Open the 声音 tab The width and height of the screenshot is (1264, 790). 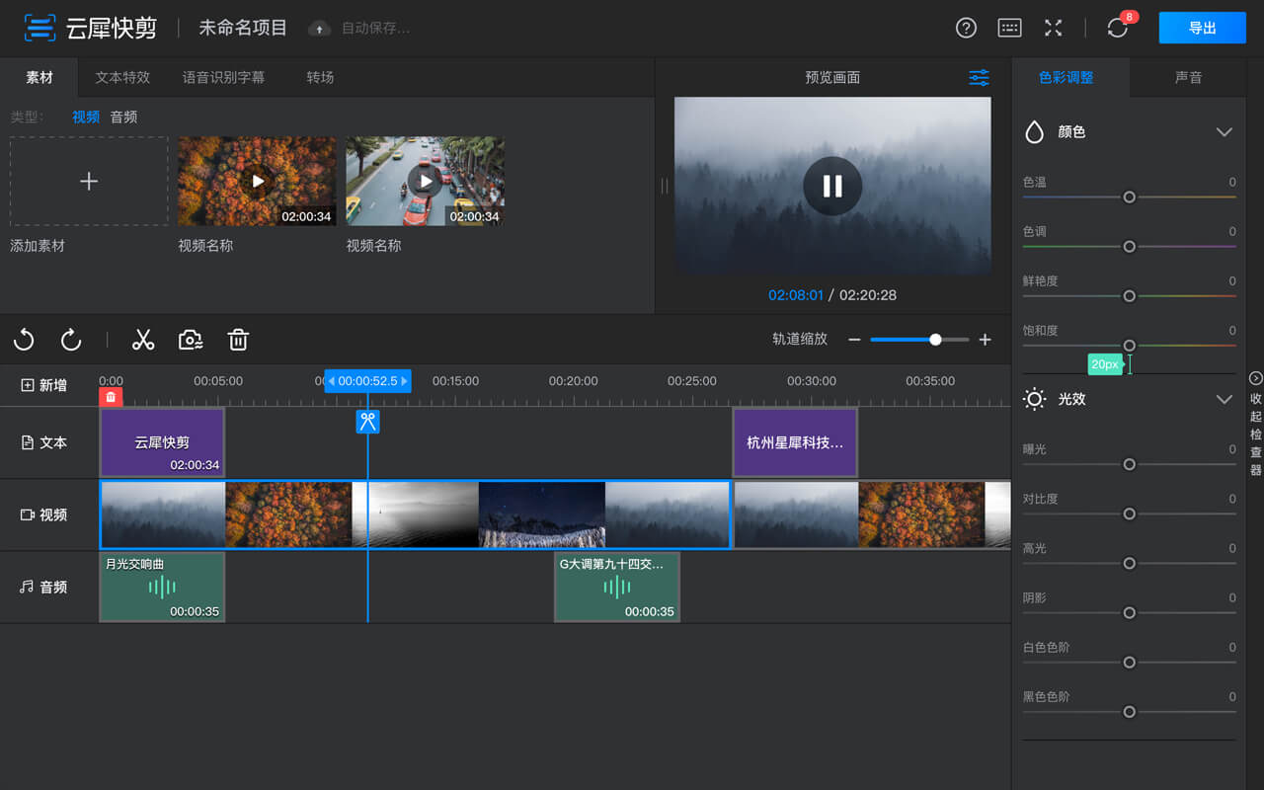tap(1188, 77)
